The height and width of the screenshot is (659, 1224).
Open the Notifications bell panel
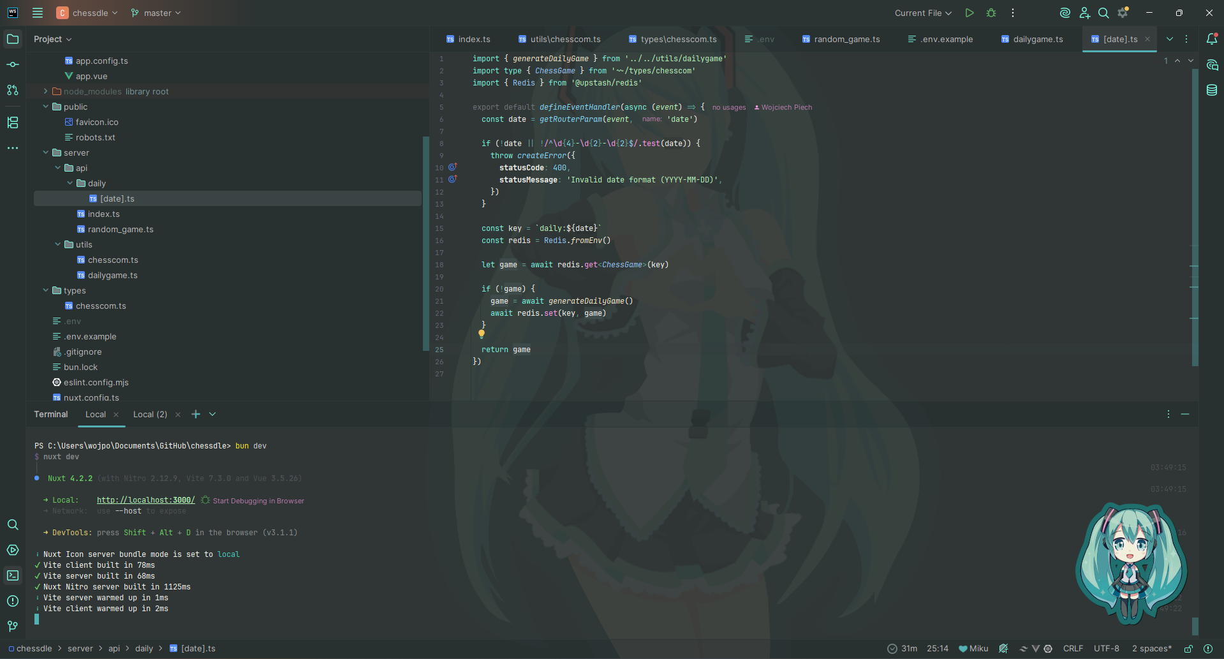pyautogui.click(x=1212, y=39)
